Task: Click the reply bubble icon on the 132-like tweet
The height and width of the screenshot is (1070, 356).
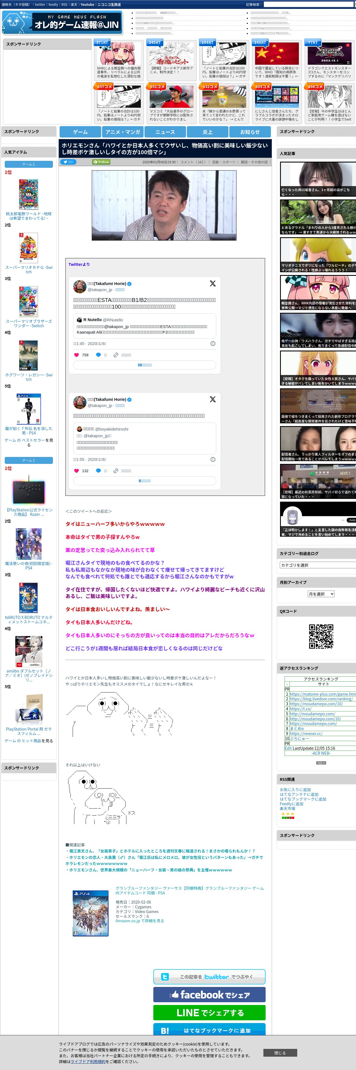Action: (x=98, y=471)
